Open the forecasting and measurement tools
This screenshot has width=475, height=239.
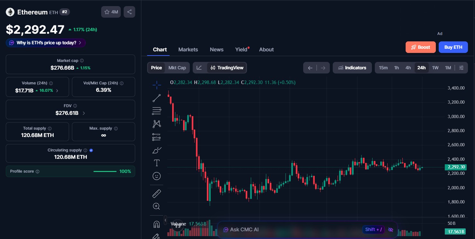click(157, 137)
